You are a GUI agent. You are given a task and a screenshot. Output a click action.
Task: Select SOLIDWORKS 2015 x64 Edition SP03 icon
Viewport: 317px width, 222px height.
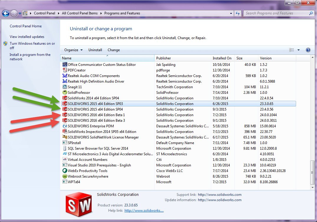coord(65,104)
